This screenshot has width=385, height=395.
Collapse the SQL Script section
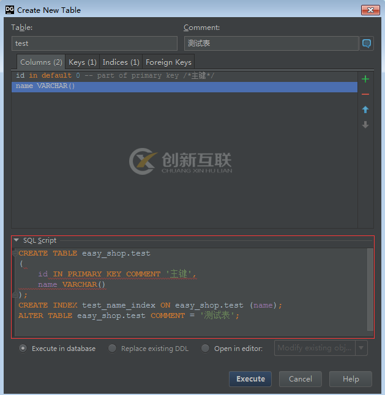click(x=17, y=240)
